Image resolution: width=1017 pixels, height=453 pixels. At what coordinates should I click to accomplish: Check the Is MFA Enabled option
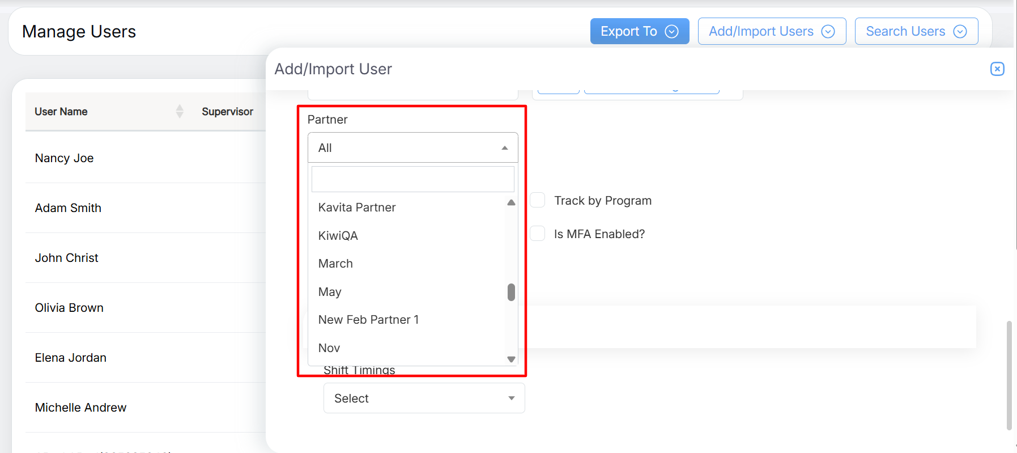538,234
